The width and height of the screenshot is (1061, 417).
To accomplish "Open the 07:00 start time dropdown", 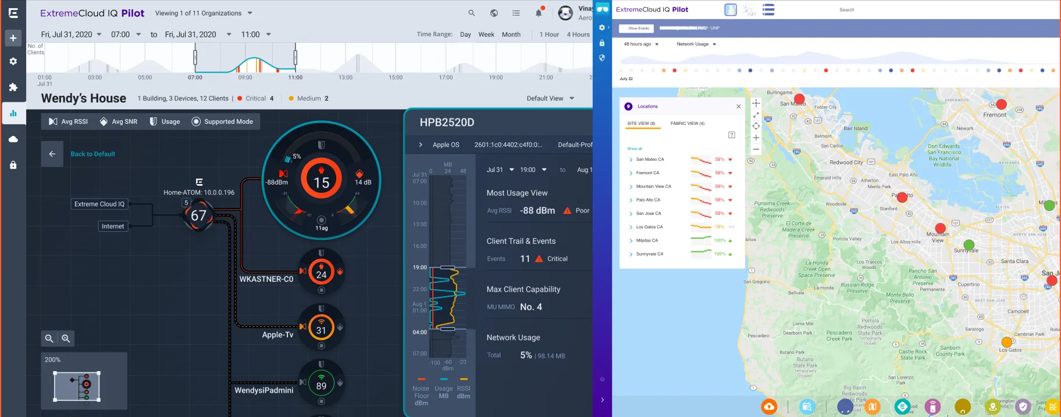I will pyautogui.click(x=126, y=34).
